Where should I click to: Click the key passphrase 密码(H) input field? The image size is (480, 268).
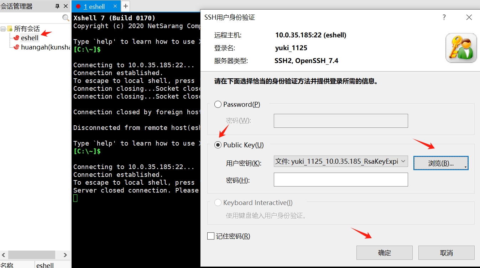(x=340, y=180)
